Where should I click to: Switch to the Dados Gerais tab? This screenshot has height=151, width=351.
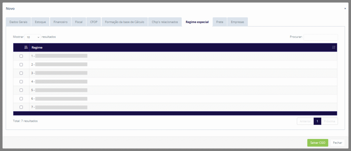[19, 22]
